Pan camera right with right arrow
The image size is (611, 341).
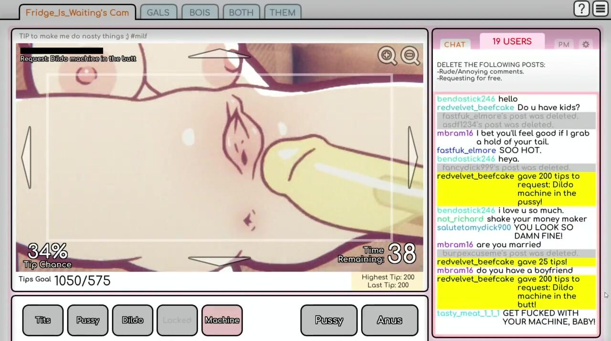412,157
